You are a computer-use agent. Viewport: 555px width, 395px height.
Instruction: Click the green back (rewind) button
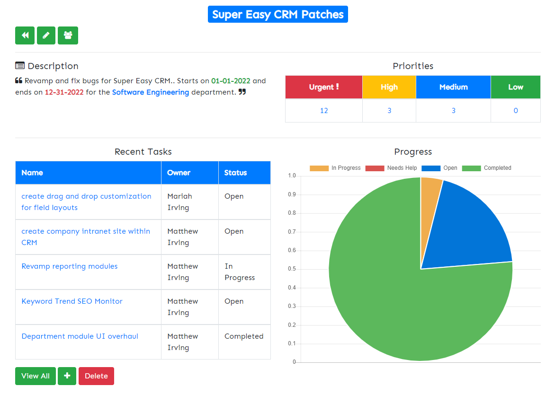(x=25, y=35)
